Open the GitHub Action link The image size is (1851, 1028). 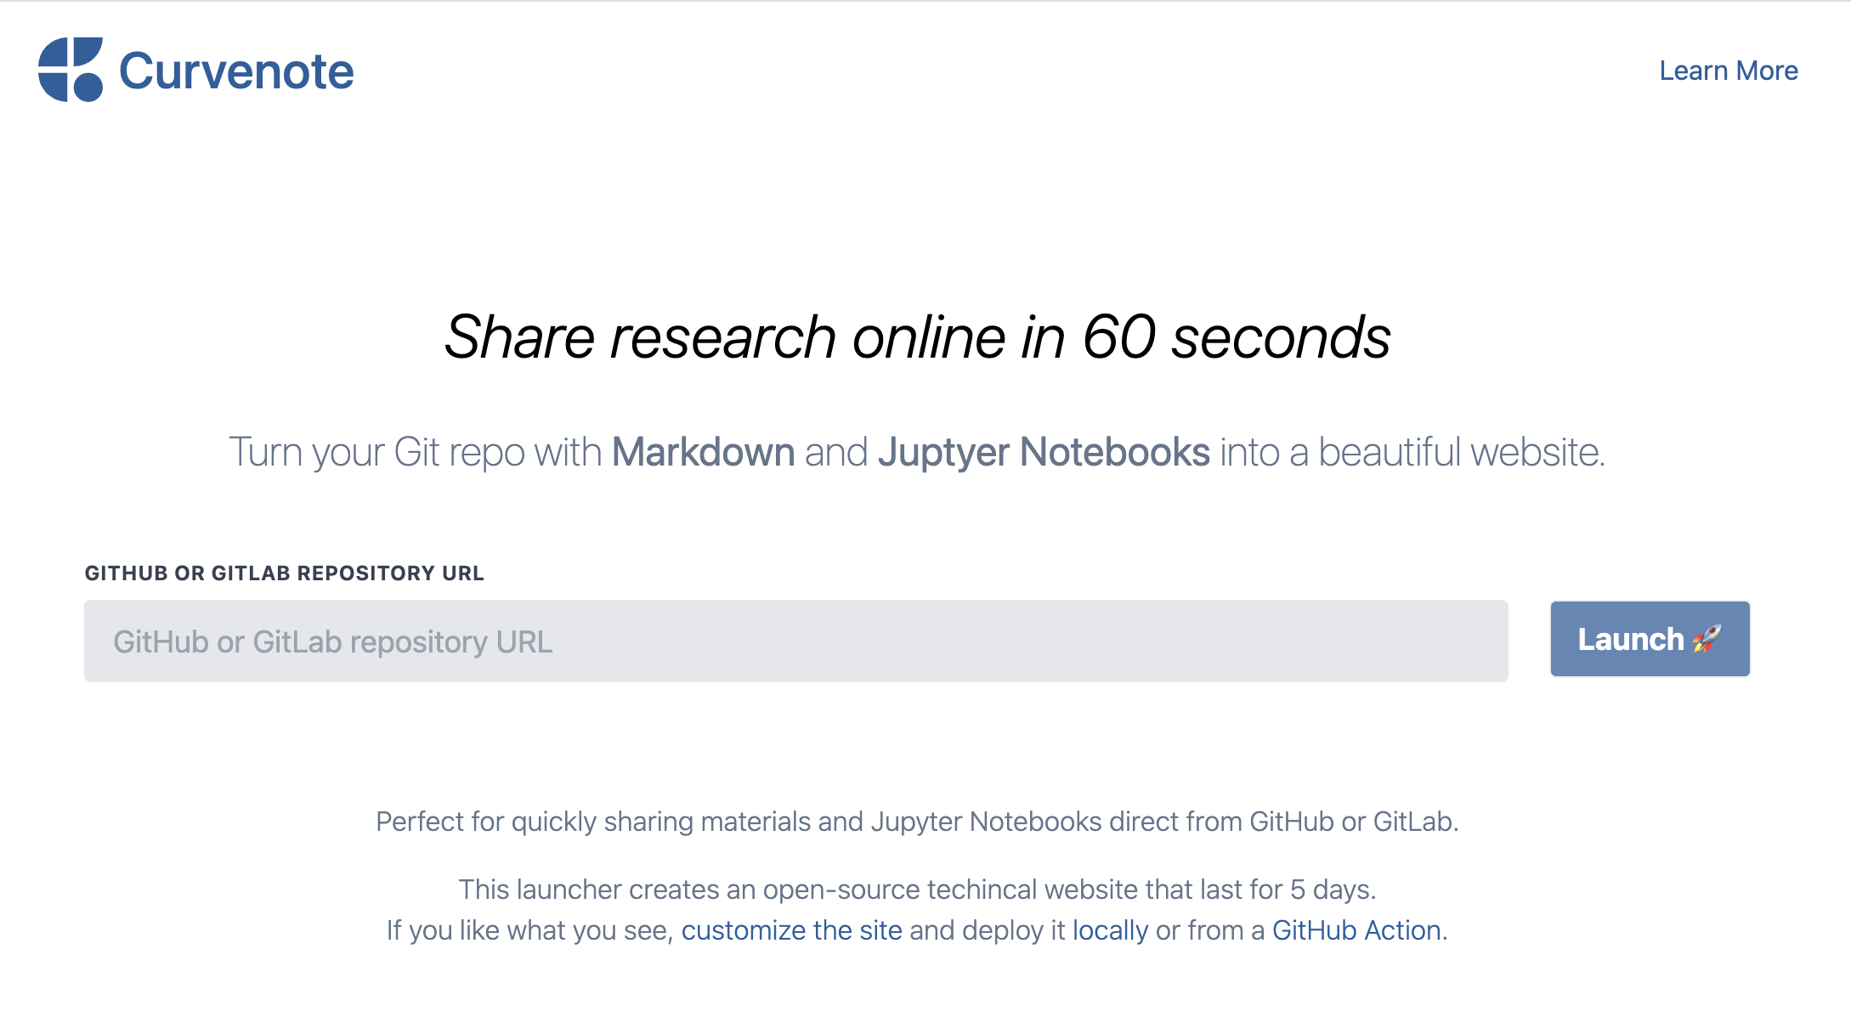point(1356,930)
